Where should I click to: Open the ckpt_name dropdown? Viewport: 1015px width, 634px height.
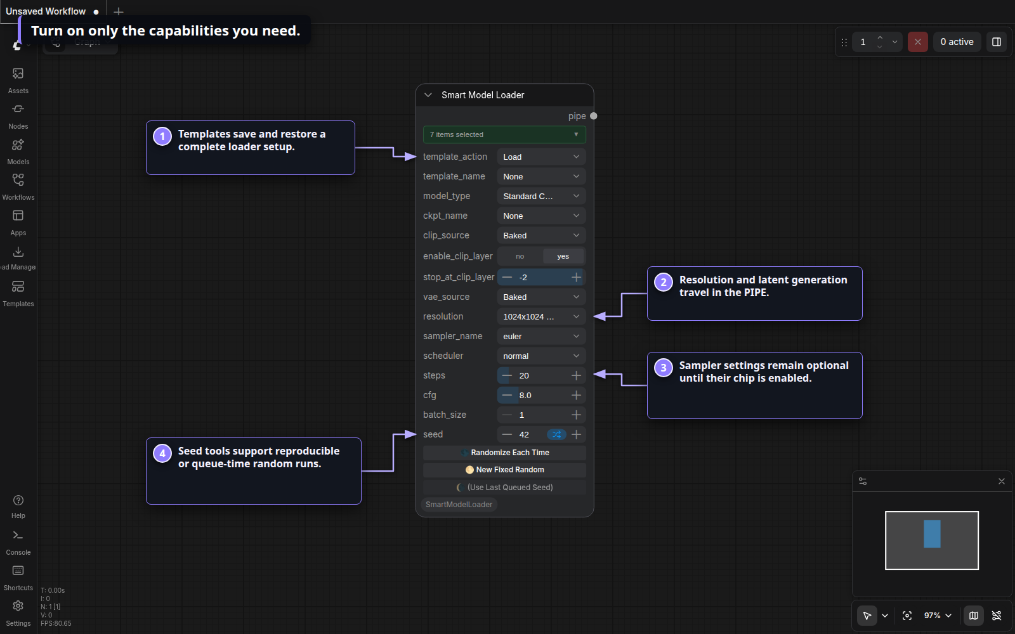[541, 216]
